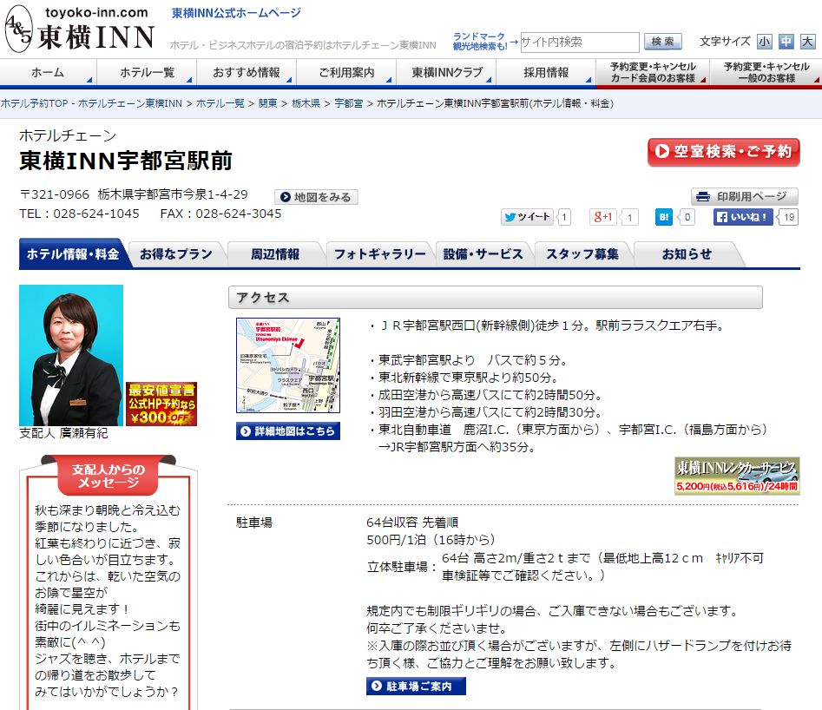
Task: Click the Google +1 share button
Action: 603,217
